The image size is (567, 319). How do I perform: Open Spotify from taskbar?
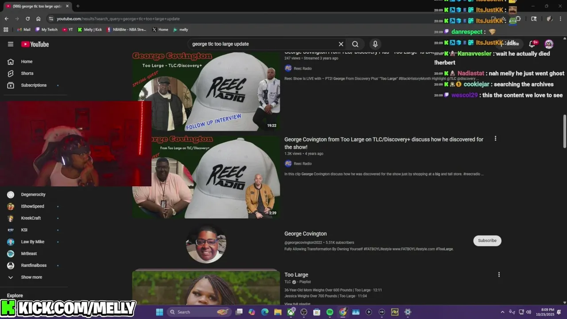click(330, 312)
